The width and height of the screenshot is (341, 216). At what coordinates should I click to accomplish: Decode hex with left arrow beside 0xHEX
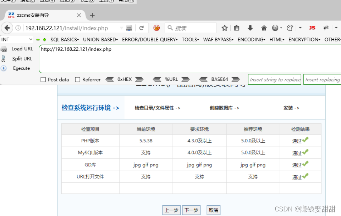point(110,79)
